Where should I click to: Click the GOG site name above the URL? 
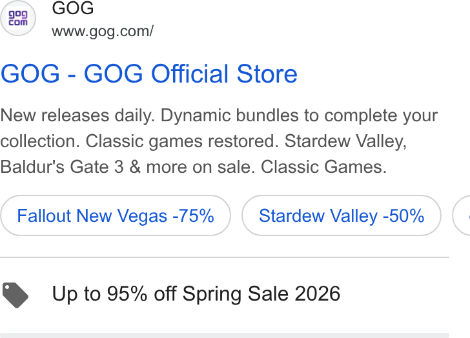[73, 8]
